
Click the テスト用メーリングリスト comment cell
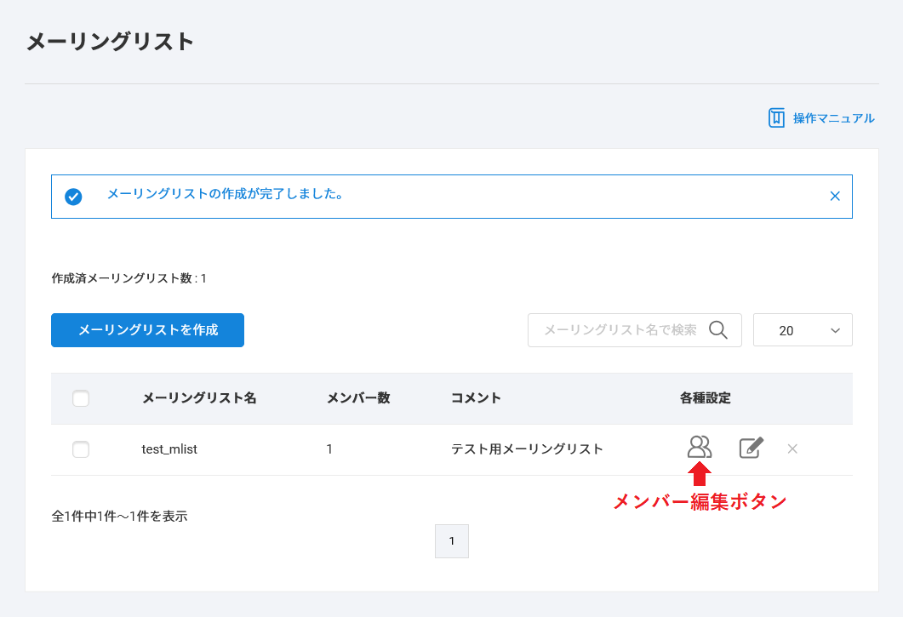(527, 449)
